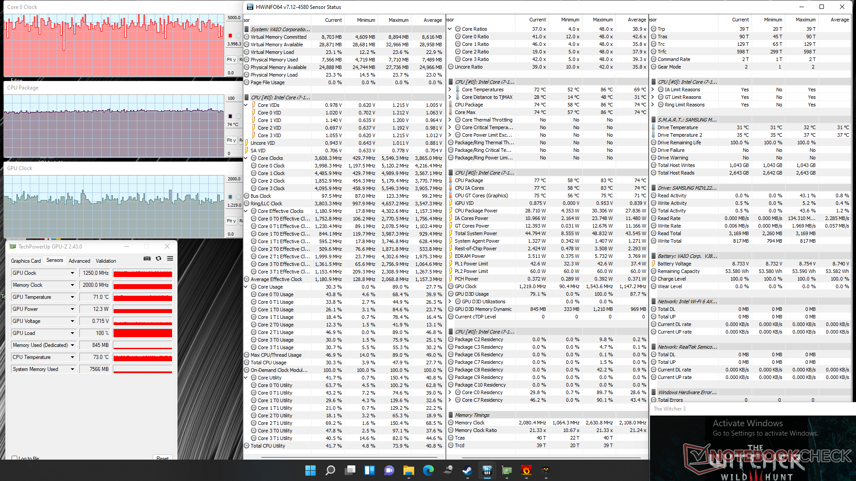Click the GPU-Z screenshot camera icon
Image resolution: width=856 pixels, height=481 pixels.
tap(147, 259)
